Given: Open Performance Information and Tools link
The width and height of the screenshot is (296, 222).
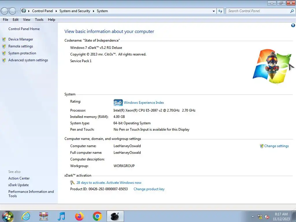Looking at the screenshot, I should tap(31, 194).
